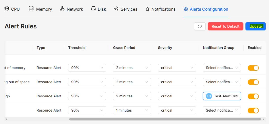Click the Alerts Configuration gear icon
Screen dimensions: 269x124
tap(186, 9)
